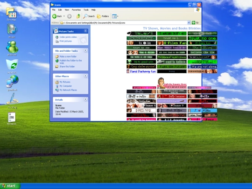Select the 'We are not alone.' blinkie
The image size is (252, 189).
pyautogui.click(x=203, y=67)
